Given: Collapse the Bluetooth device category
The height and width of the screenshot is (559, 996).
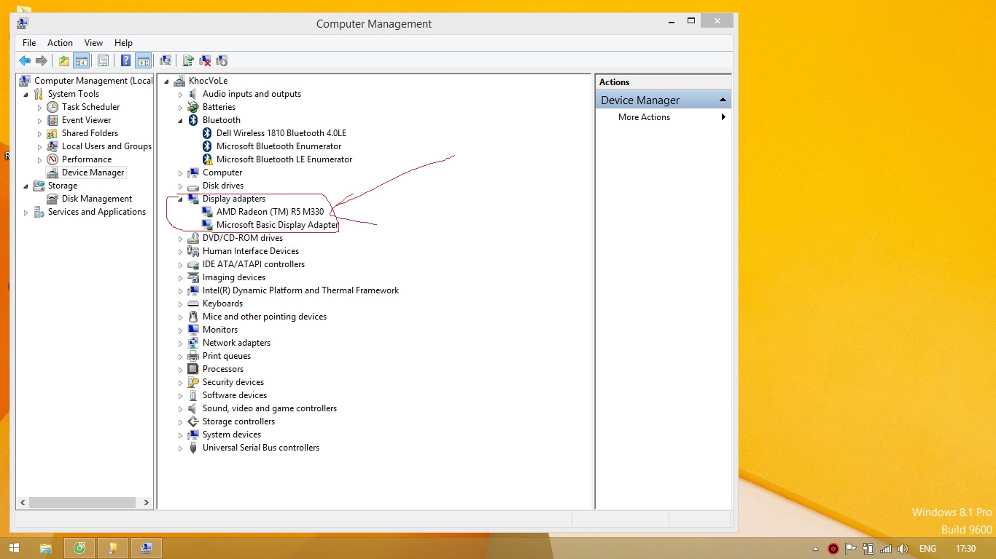Looking at the screenshot, I should [x=181, y=120].
